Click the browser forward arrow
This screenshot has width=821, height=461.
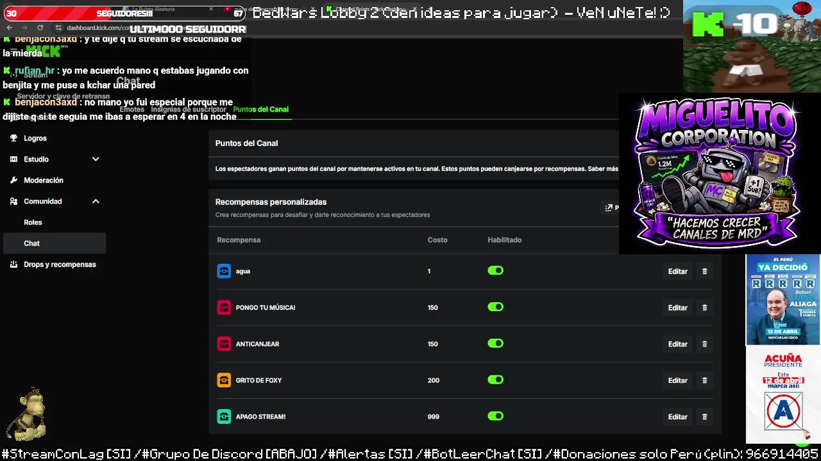tap(24, 28)
